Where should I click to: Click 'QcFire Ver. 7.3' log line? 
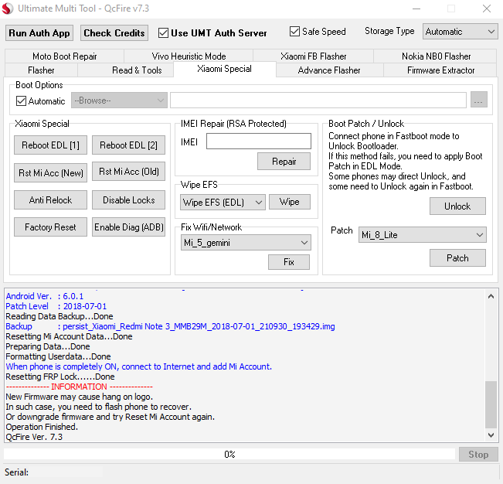(x=34, y=437)
